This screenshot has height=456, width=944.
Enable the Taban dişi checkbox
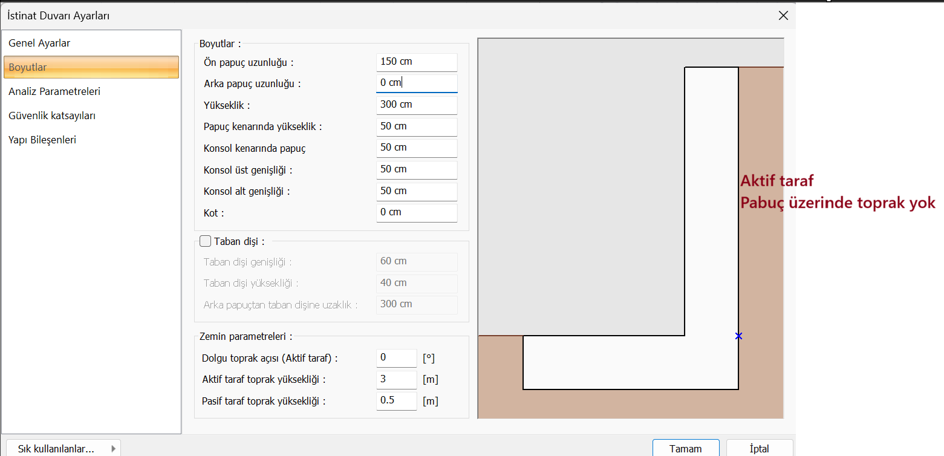205,241
